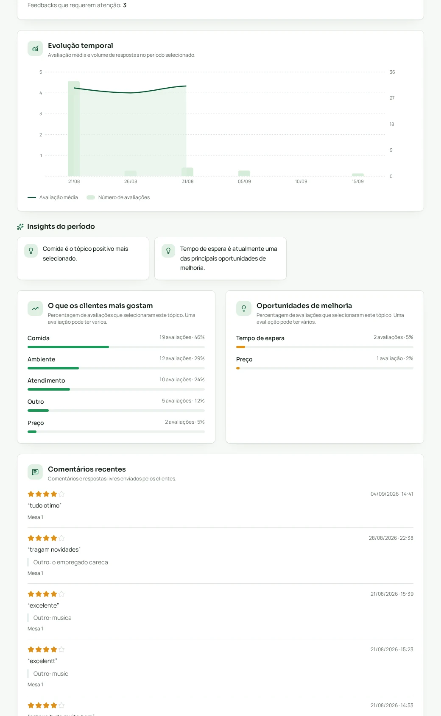Click the timestamp '21/08/2026 · 15:23'
441x716 pixels.
tap(392, 649)
